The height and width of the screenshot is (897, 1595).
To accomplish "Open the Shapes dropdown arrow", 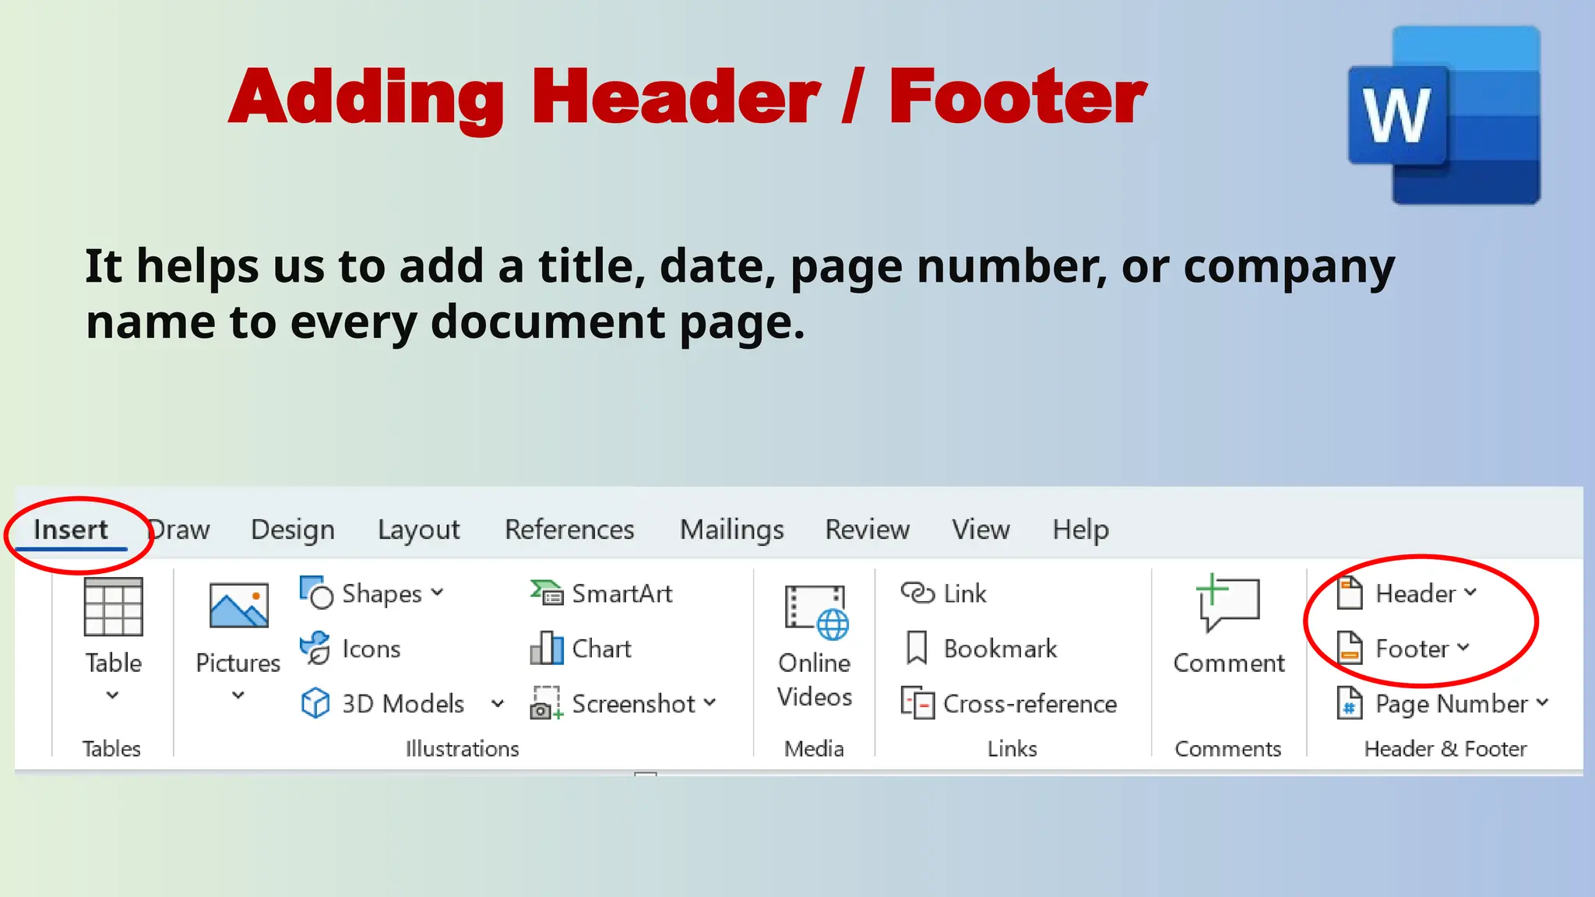I will coord(438,593).
